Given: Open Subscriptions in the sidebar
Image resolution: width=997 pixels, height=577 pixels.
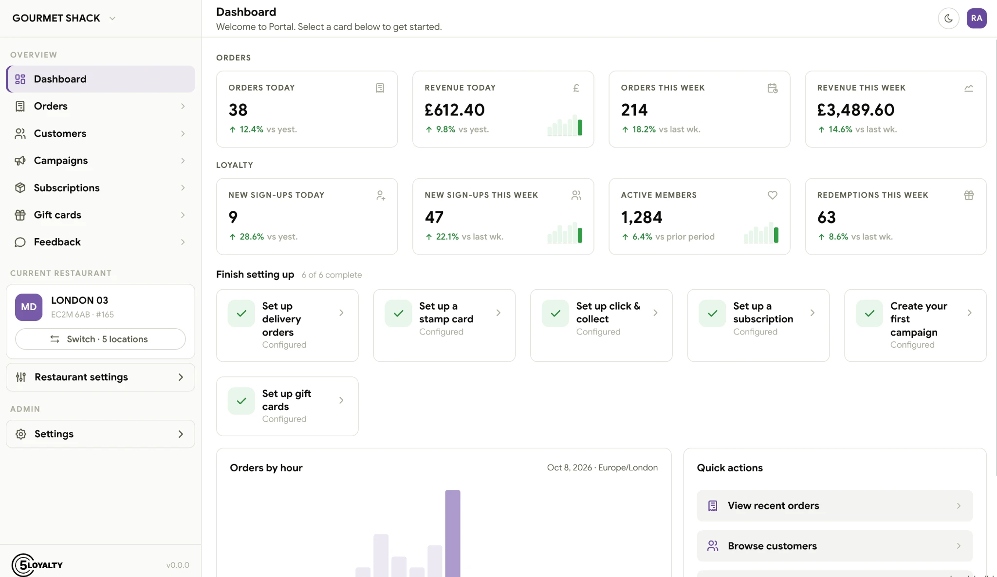Looking at the screenshot, I should click(x=101, y=188).
